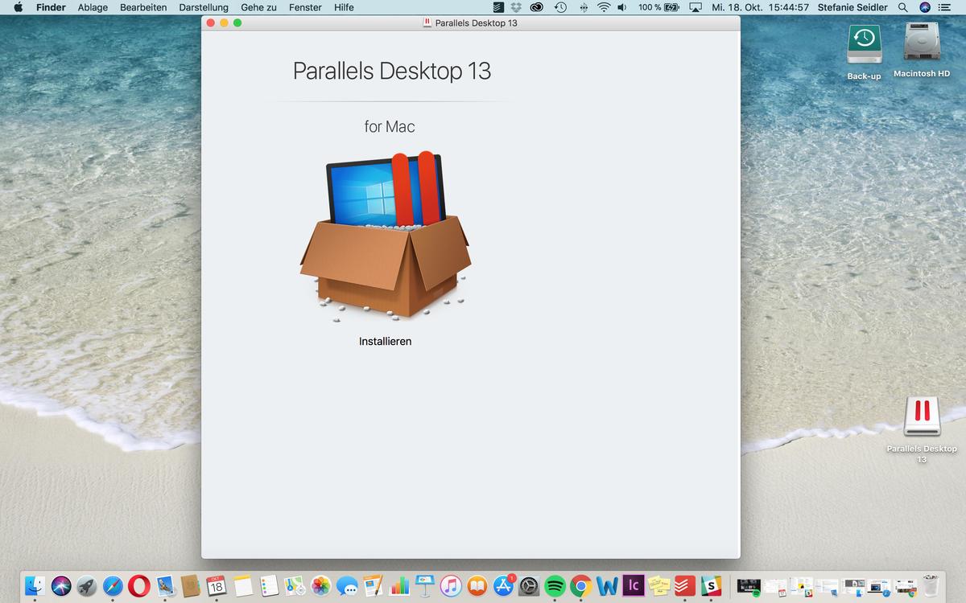The image size is (966, 603).
Task: Click the Creative Cloud menu bar icon
Action: [x=537, y=7]
